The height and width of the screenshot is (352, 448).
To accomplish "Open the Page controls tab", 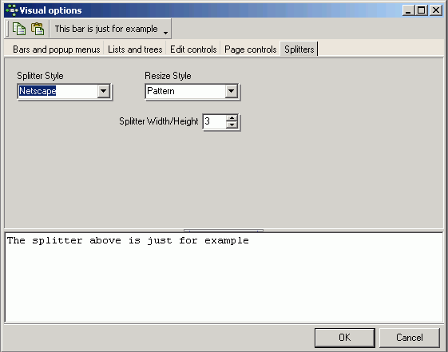I will click(250, 49).
